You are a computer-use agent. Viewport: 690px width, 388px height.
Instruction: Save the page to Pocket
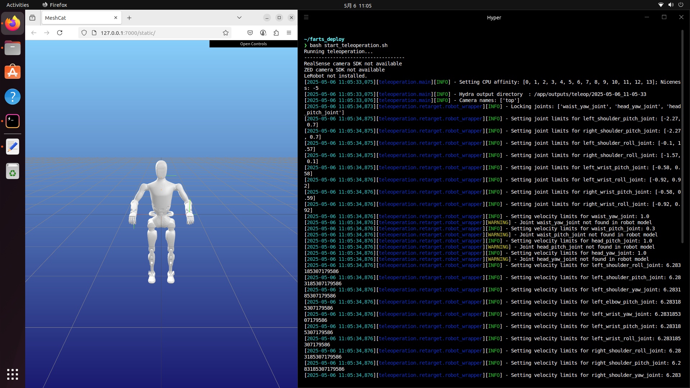click(250, 33)
